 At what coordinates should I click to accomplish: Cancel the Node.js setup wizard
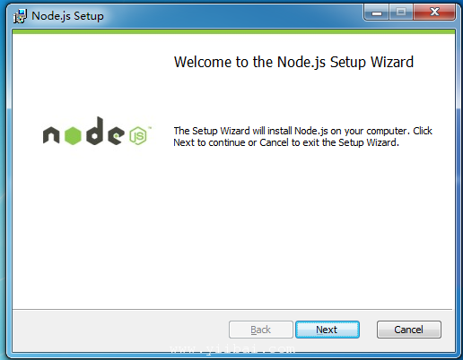tap(409, 330)
